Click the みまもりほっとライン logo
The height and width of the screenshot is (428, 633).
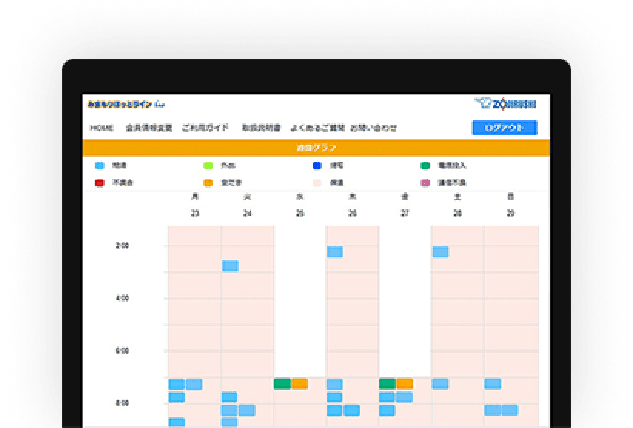[x=127, y=104]
